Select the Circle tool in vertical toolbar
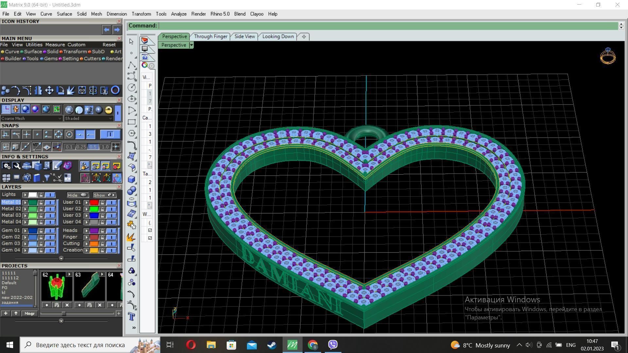 tap(131, 87)
